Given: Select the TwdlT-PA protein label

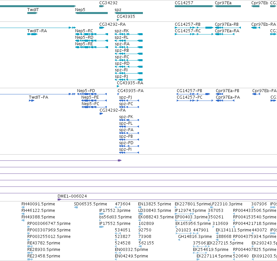Looking at the screenshot, I should pyautogui.click(x=38, y=97).
